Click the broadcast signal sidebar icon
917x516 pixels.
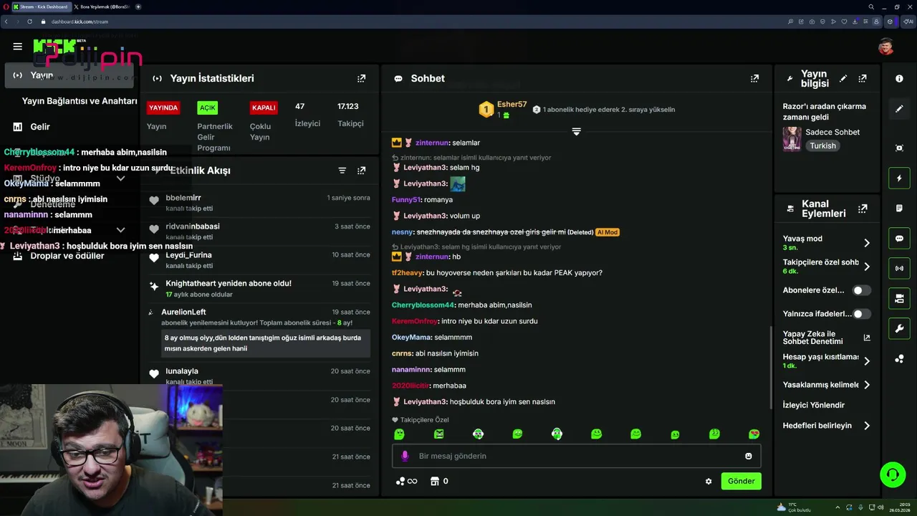(x=899, y=269)
